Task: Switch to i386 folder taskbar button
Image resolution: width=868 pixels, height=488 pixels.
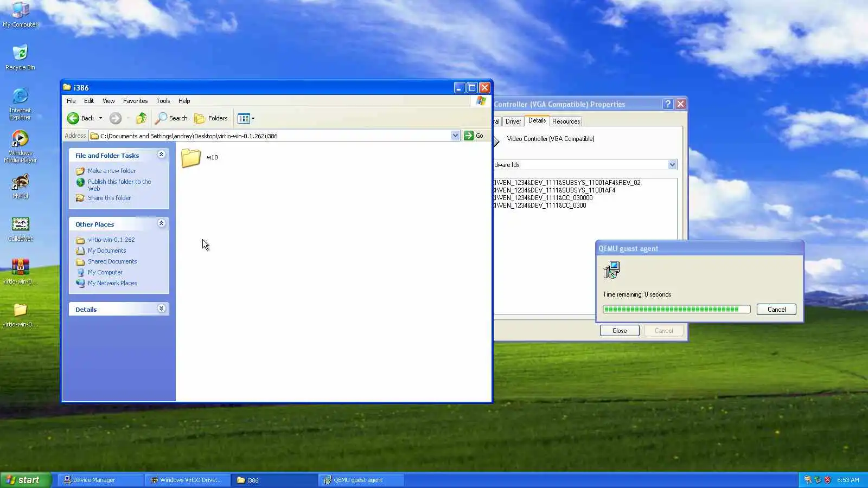Action: pyautogui.click(x=274, y=480)
